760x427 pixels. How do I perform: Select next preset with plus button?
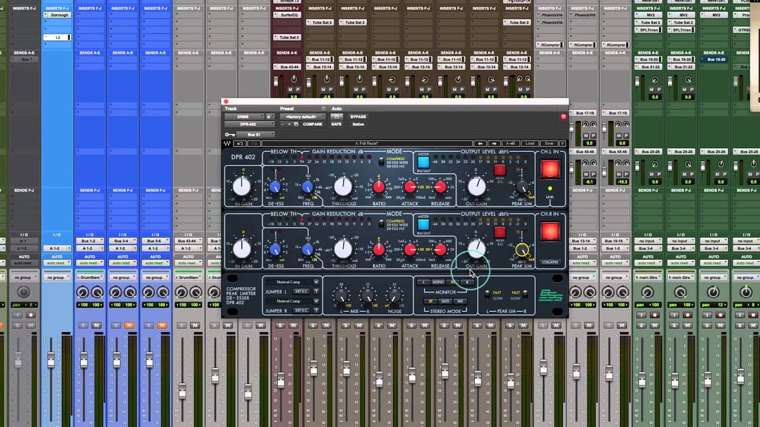pos(289,125)
